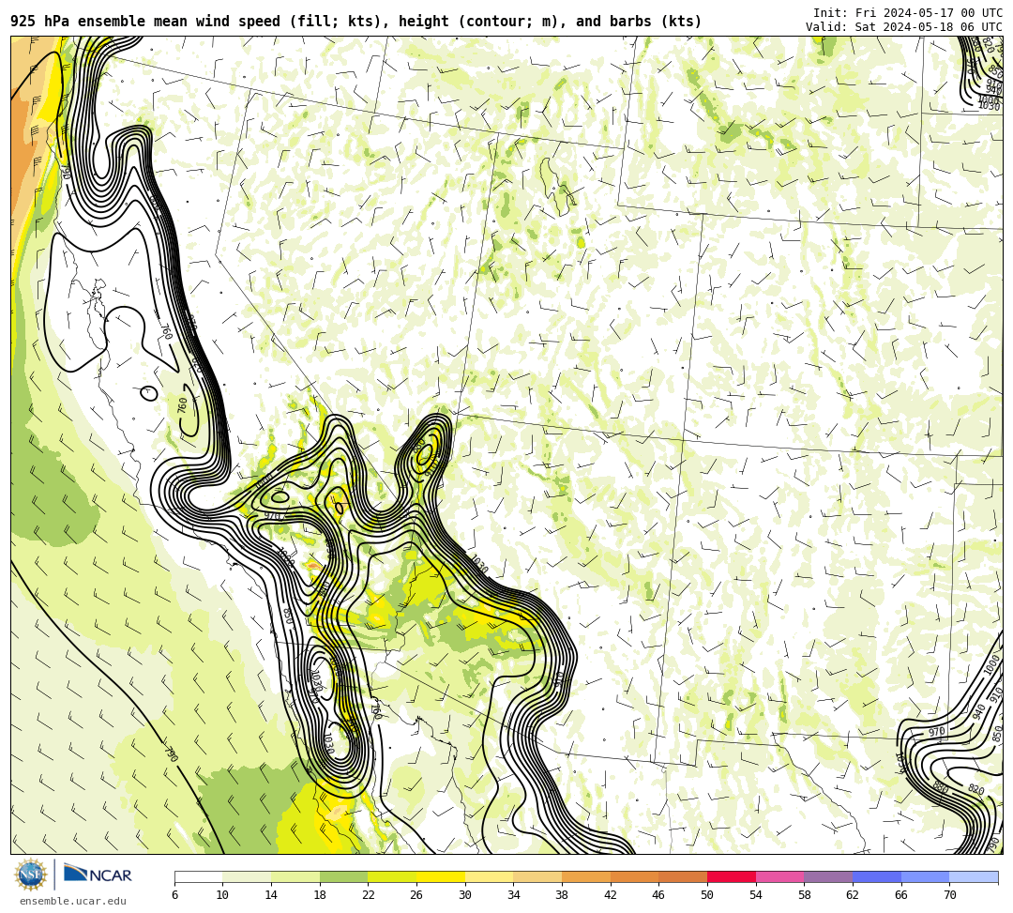Click the NCAR logo
Screen dimensions: 1013x913
coord(98,875)
